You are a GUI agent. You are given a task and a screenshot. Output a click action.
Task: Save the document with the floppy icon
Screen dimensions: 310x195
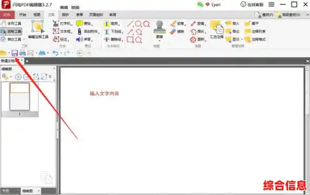coord(15,53)
